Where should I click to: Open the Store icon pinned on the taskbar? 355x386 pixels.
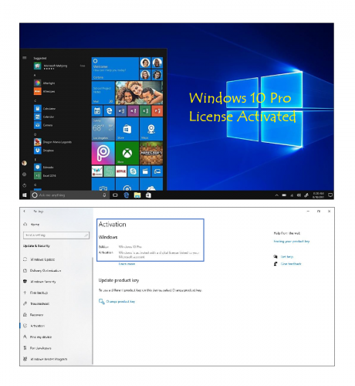click(148, 195)
